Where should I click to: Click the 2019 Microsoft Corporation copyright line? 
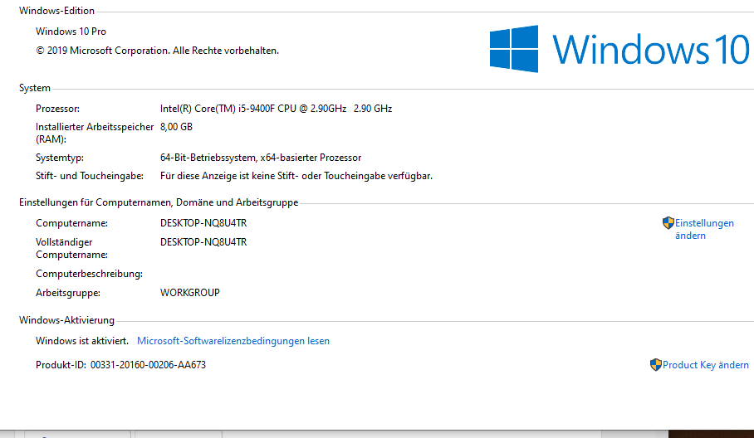pyautogui.click(x=157, y=51)
